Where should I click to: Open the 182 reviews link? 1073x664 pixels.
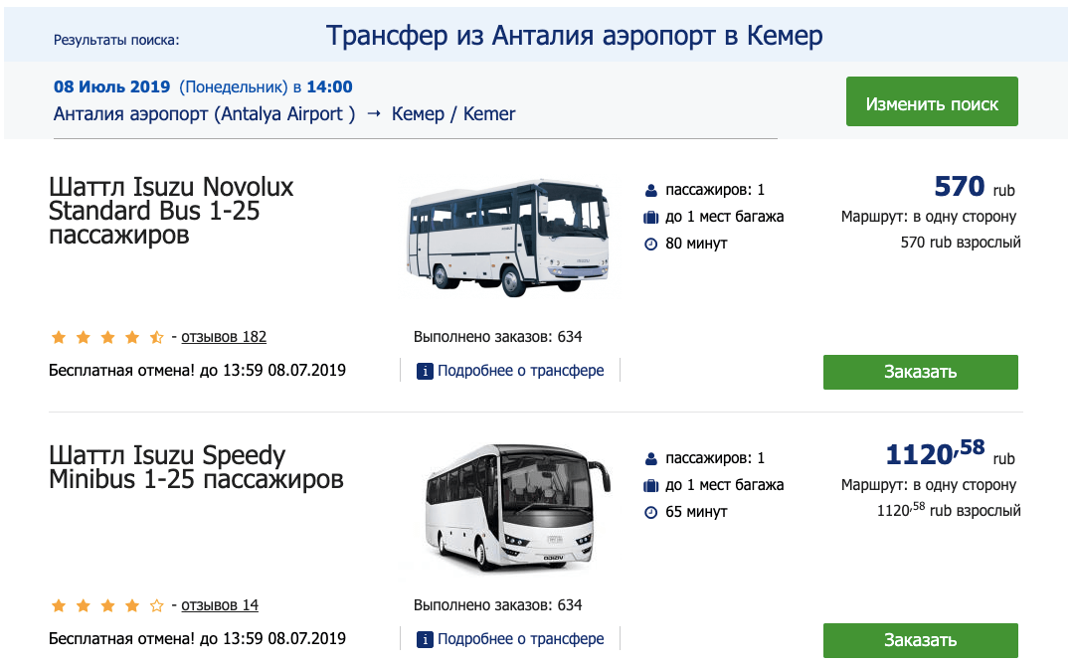pos(224,337)
